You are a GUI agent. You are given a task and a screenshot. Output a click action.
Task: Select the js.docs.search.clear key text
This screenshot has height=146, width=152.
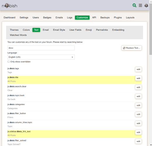coord(17,86)
